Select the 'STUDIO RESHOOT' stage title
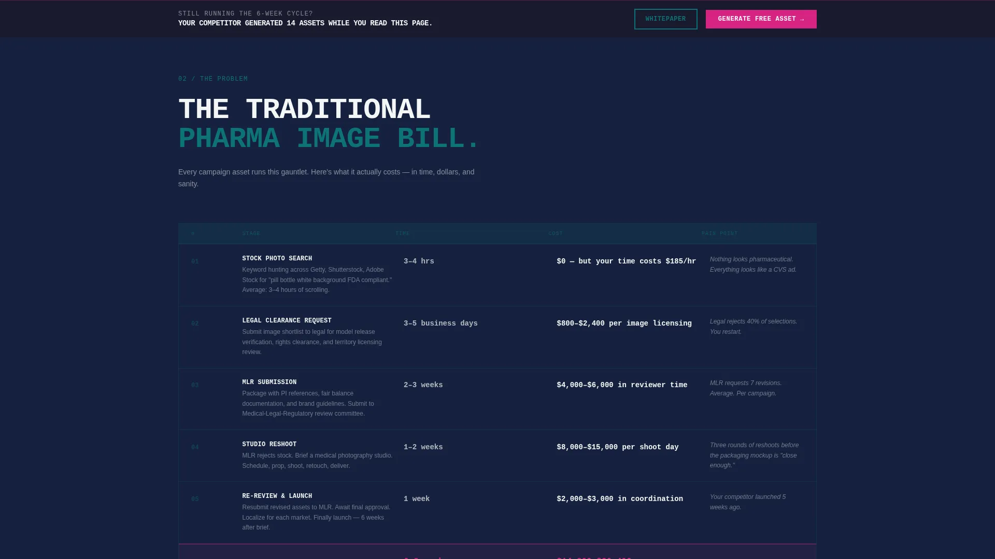995x559 pixels. tap(269, 445)
